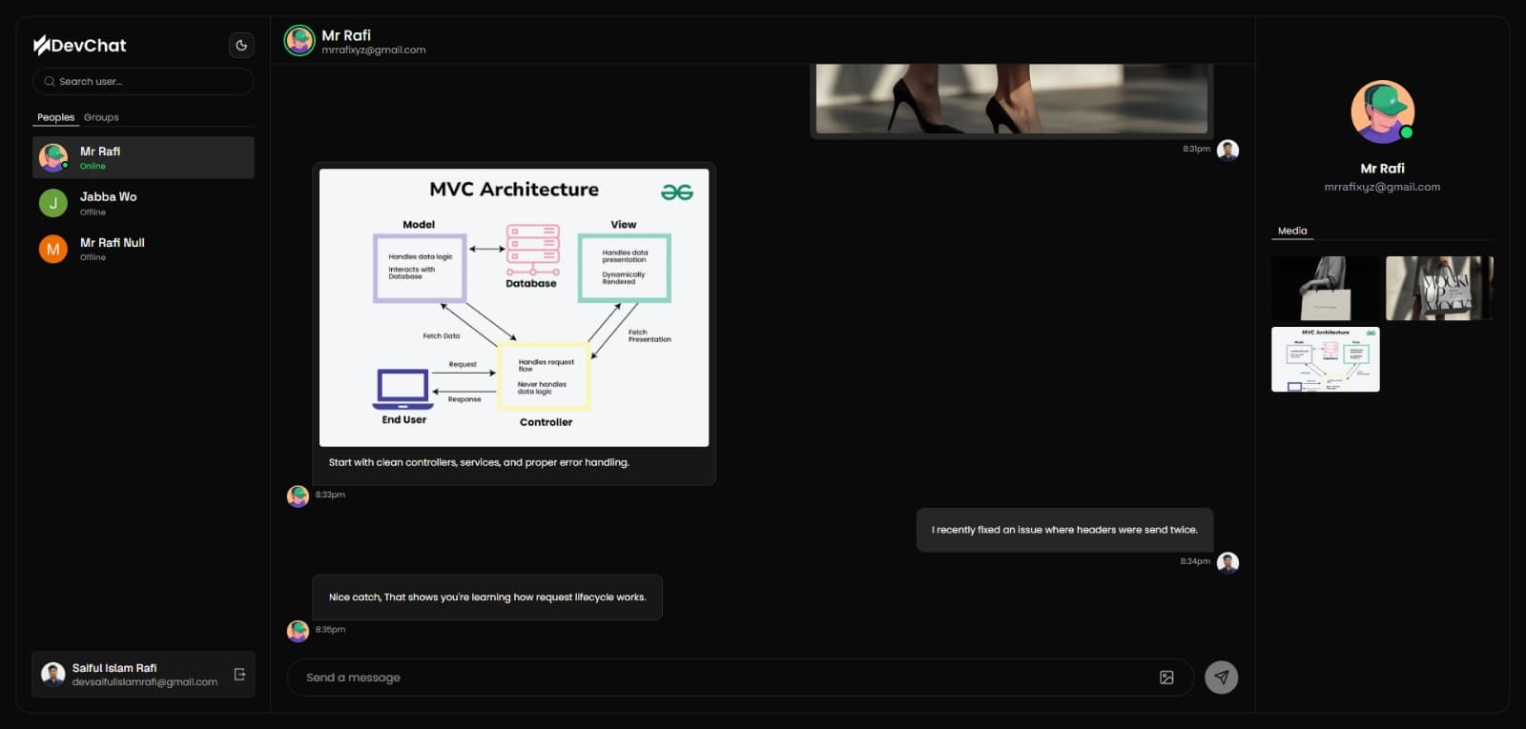The height and width of the screenshot is (729, 1526).
Task: Switch to the Peoples tab
Action: 55,117
